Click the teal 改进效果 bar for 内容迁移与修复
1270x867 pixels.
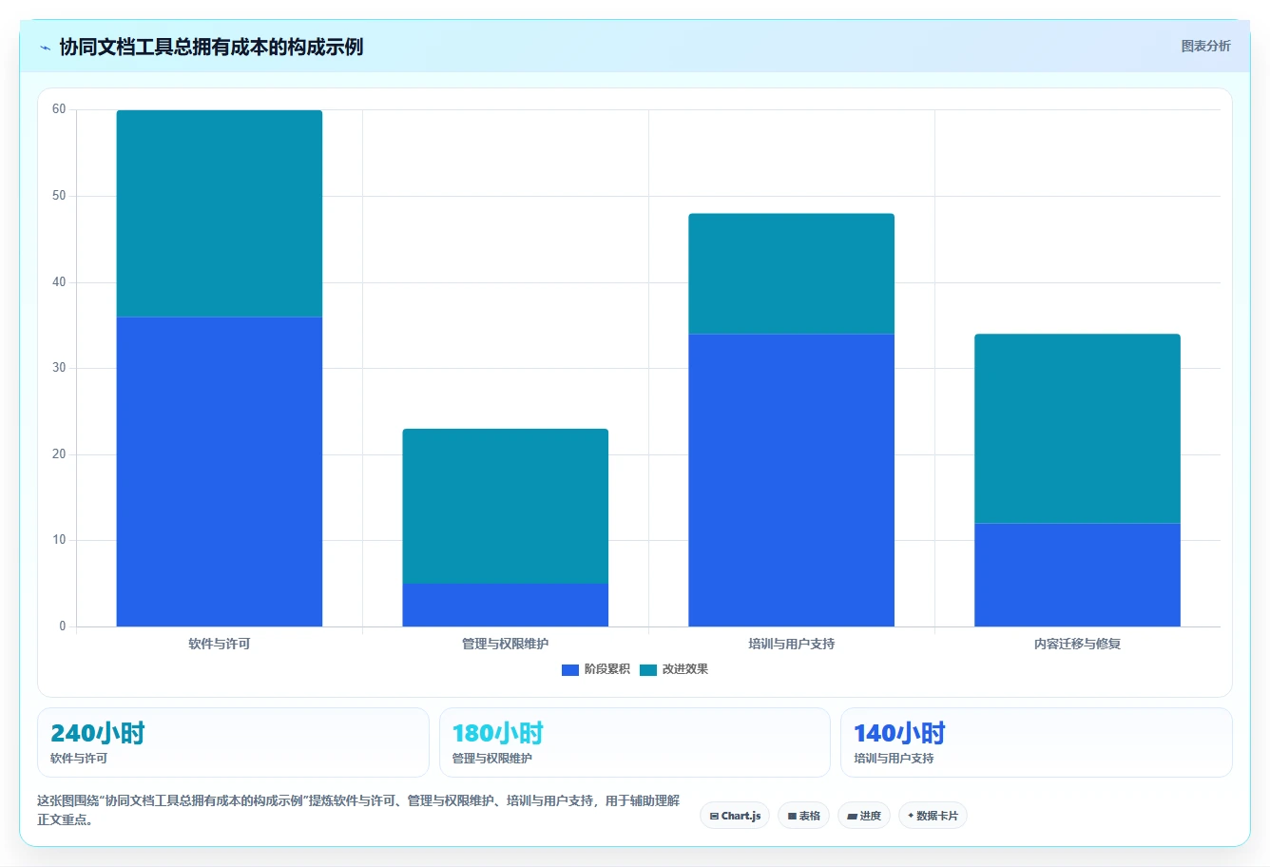click(1078, 429)
